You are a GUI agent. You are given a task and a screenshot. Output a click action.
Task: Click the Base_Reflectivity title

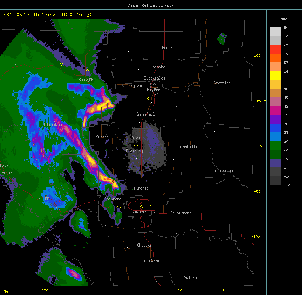click(x=151, y=5)
